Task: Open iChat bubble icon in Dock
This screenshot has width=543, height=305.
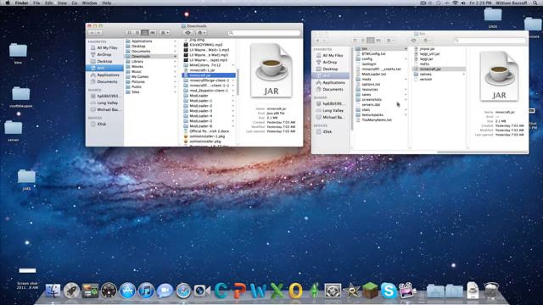Action: point(165,291)
